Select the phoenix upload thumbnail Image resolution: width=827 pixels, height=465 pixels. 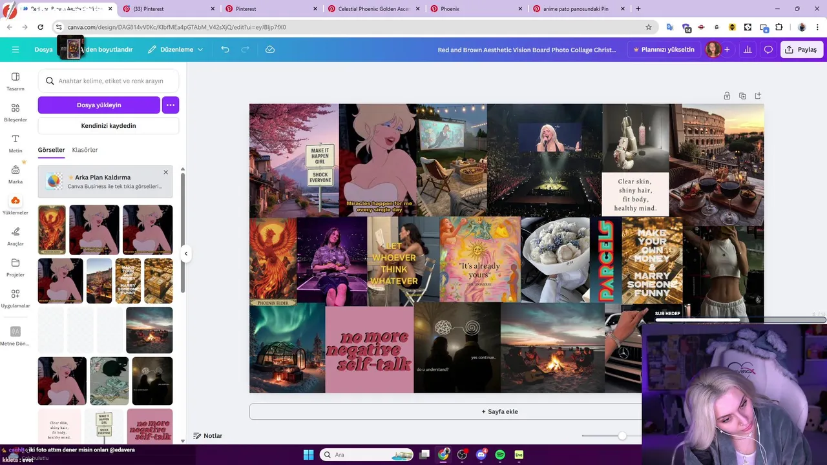pos(52,230)
